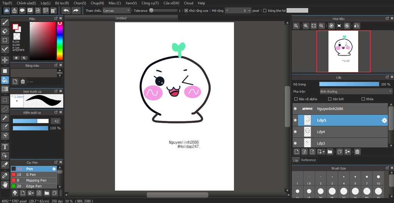Image resolution: width=394 pixels, height=203 pixels.
Task: Zoom in on the navigator preview
Action: 306,26
